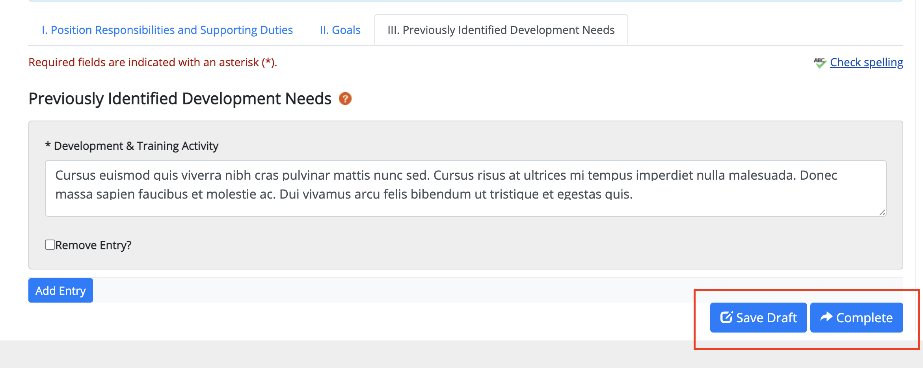Click inside Development & Training Activity textarea

tap(465, 188)
